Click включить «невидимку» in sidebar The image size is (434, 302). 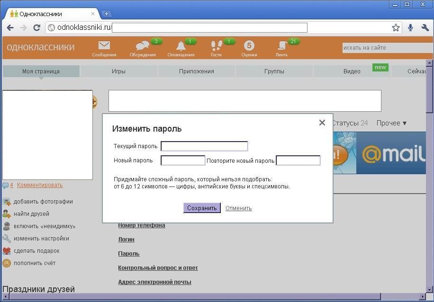point(45,226)
